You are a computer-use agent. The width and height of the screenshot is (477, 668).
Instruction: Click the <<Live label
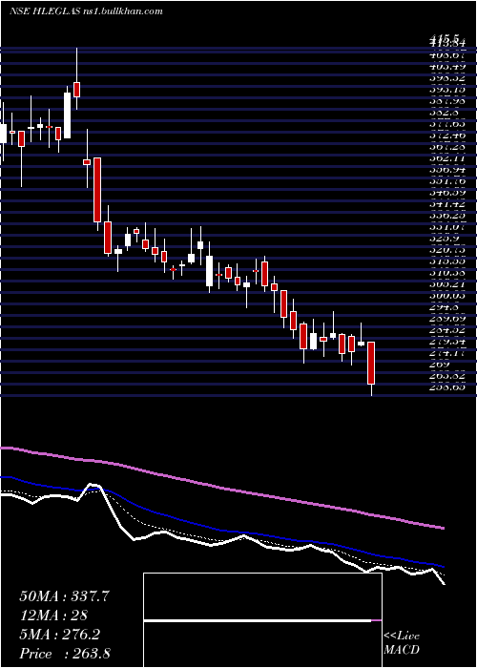402,637
